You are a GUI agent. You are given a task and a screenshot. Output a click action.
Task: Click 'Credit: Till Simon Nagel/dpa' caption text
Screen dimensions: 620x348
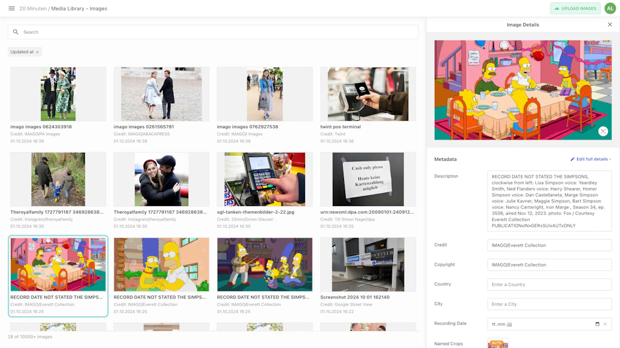click(x=348, y=219)
